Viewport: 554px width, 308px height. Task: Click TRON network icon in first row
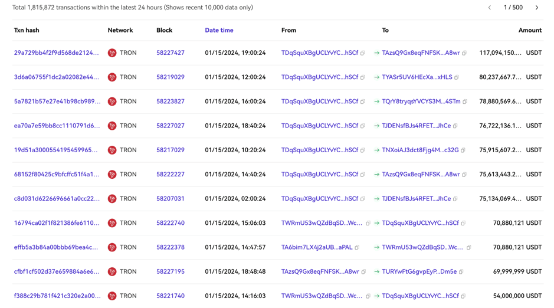pos(112,53)
